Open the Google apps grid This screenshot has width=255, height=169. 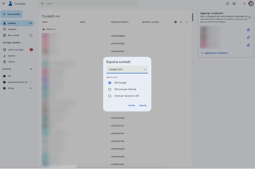(x=244, y=3)
